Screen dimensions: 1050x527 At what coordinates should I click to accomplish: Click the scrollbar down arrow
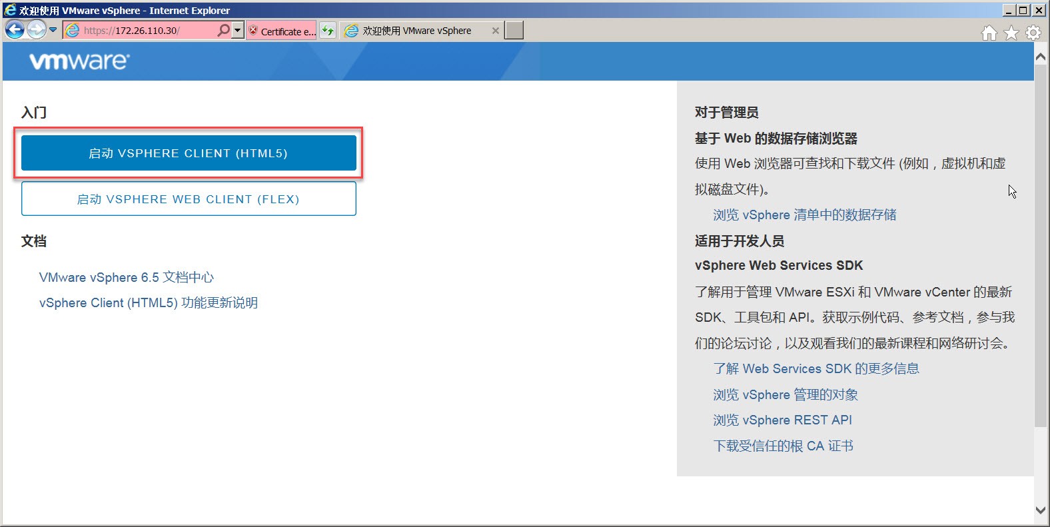coord(1041,510)
